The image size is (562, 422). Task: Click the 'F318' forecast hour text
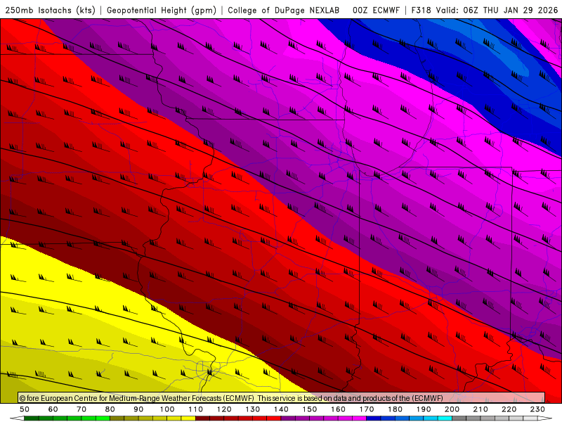click(x=421, y=11)
